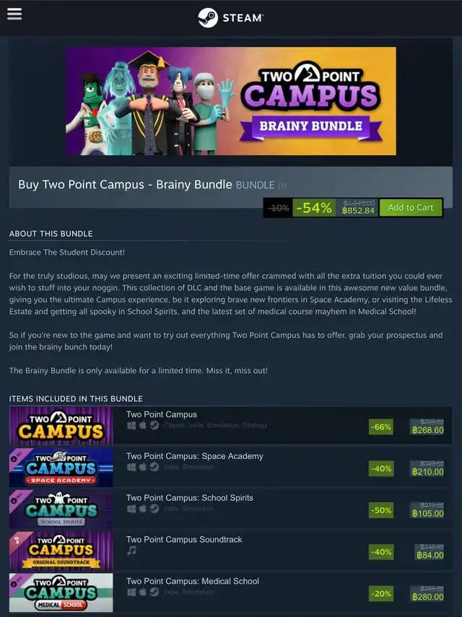Click the Brainy Bundle banner image
This screenshot has width=462, height=617.
coord(231,101)
